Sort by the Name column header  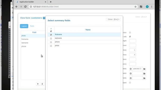click(x=88, y=30)
